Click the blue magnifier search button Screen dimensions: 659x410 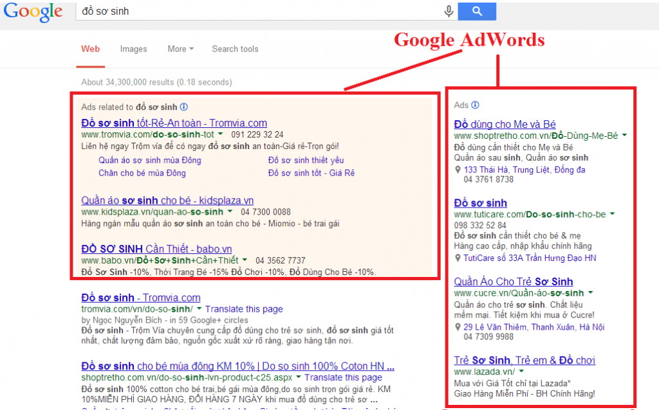(477, 11)
